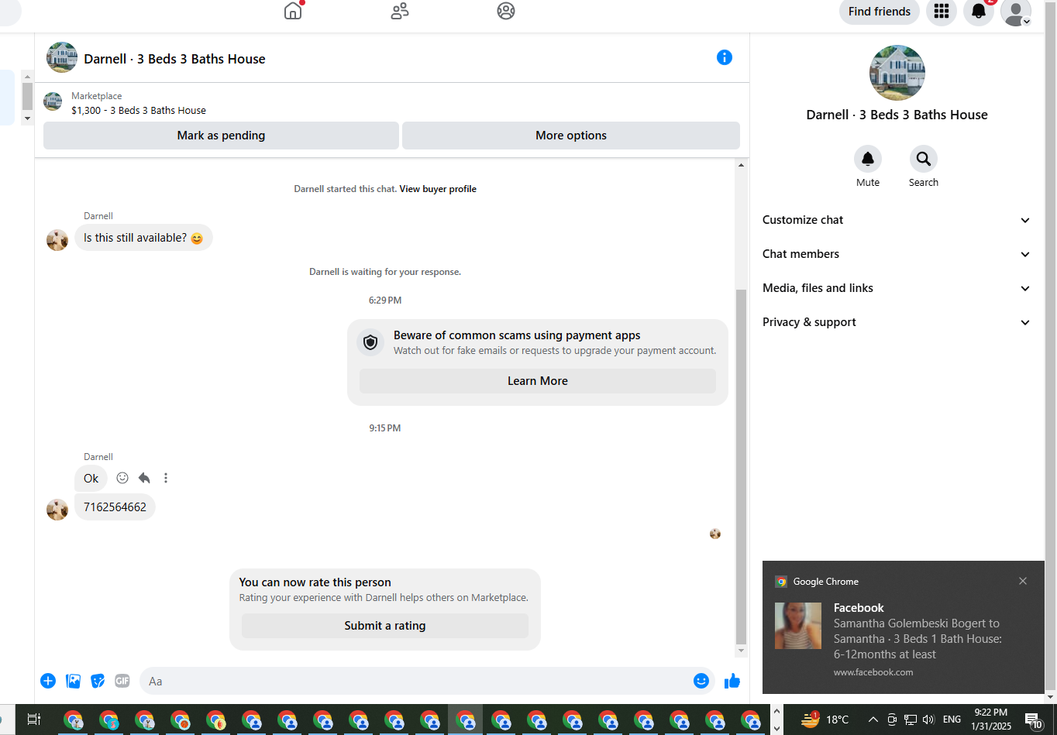Click Darnell's avatar next to 7162564662
Viewport: 1057px width, 735px height.
57,510
